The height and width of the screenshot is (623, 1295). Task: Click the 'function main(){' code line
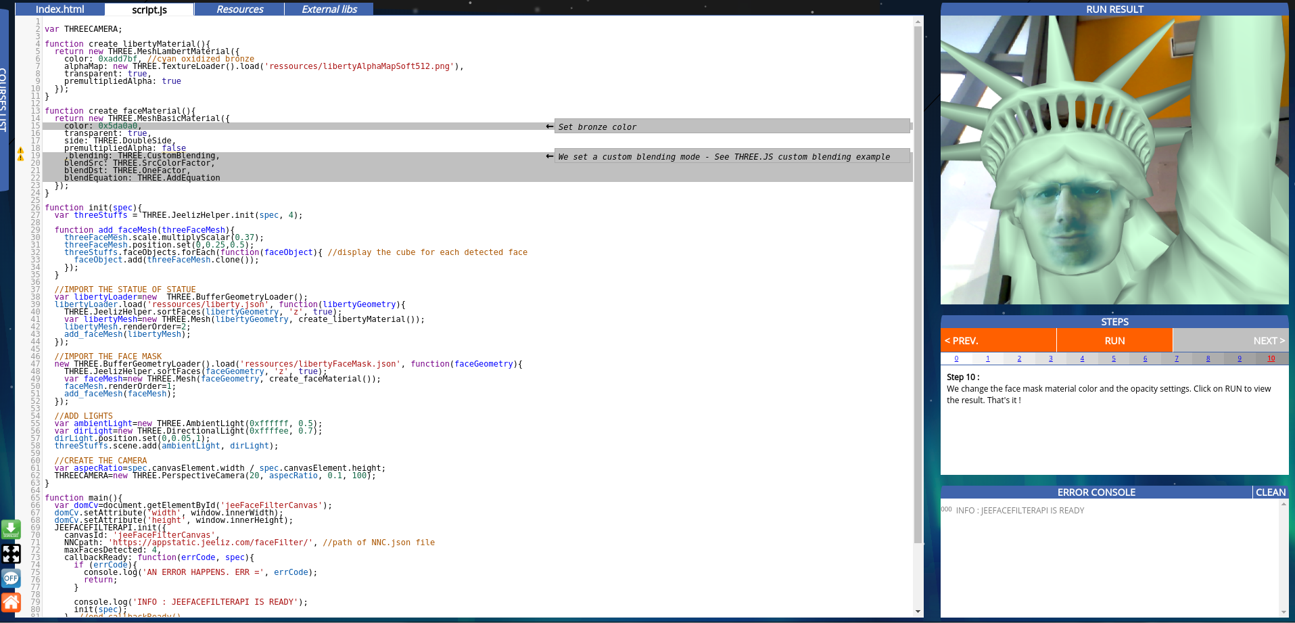[84, 498]
